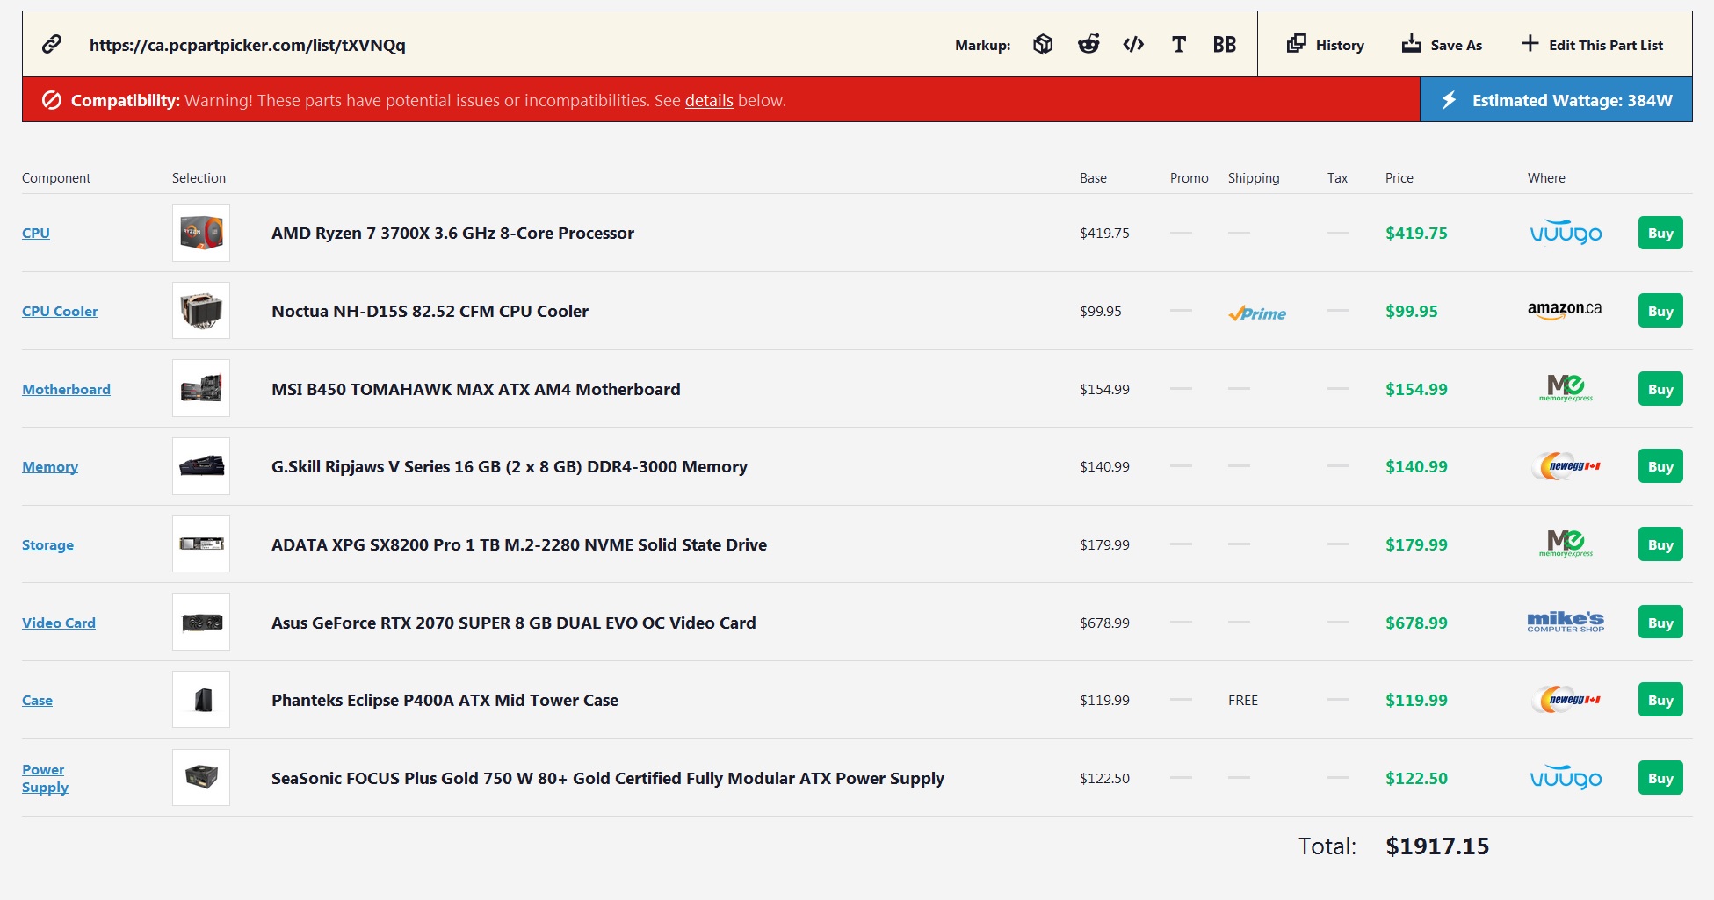Select the Reddit markup icon
Screen dimensions: 1714x900
tap(1088, 44)
